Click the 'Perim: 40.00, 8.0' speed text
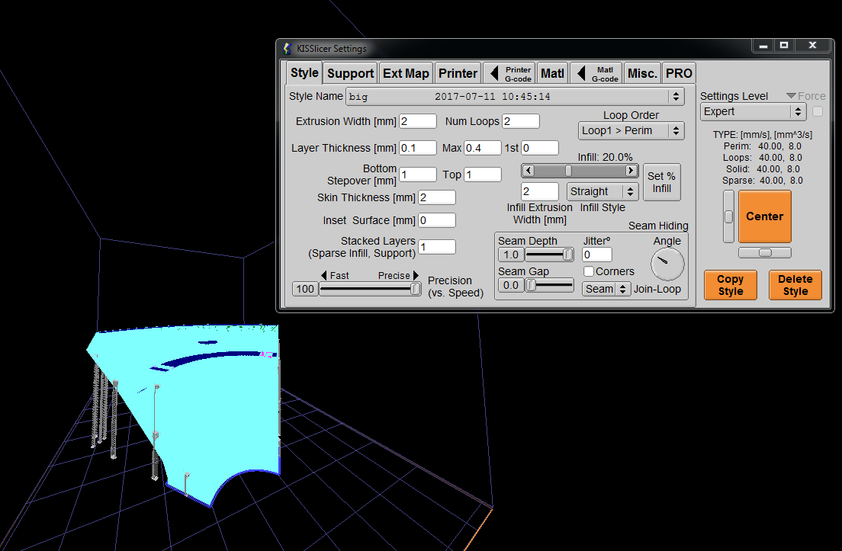This screenshot has height=551, width=842. [763, 146]
